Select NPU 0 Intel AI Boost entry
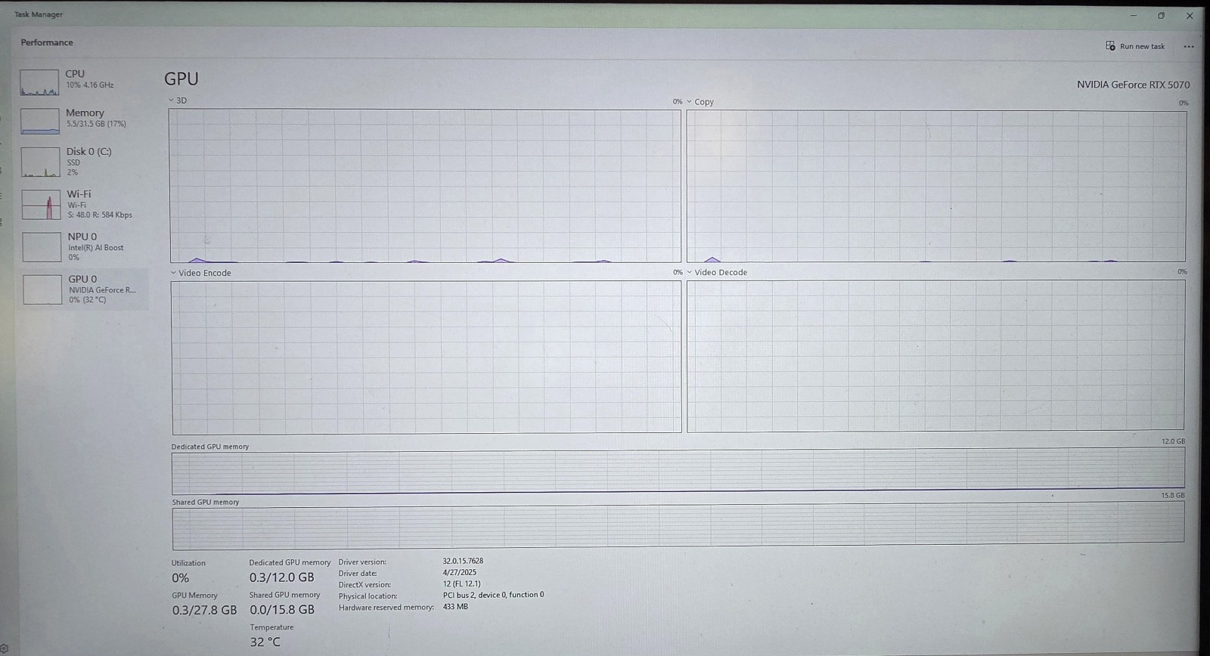This screenshot has width=1210, height=656. point(83,246)
